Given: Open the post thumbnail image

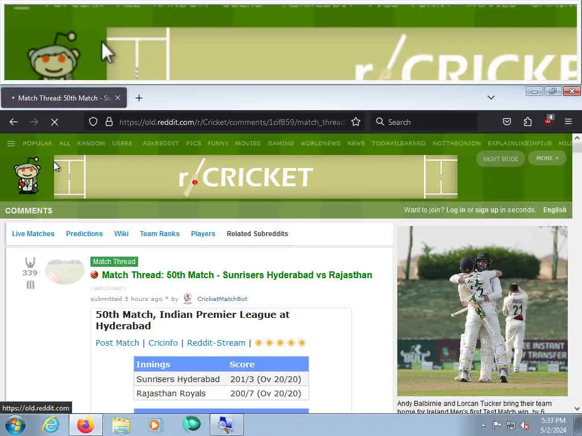Looking at the screenshot, I should (x=65, y=272).
